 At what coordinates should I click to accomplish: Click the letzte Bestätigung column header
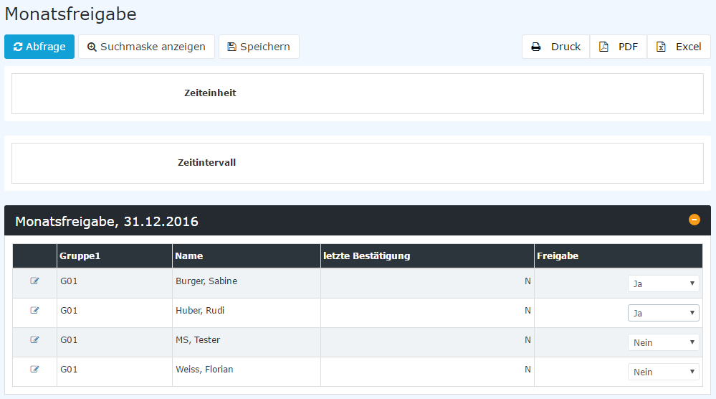click(366, 256)
